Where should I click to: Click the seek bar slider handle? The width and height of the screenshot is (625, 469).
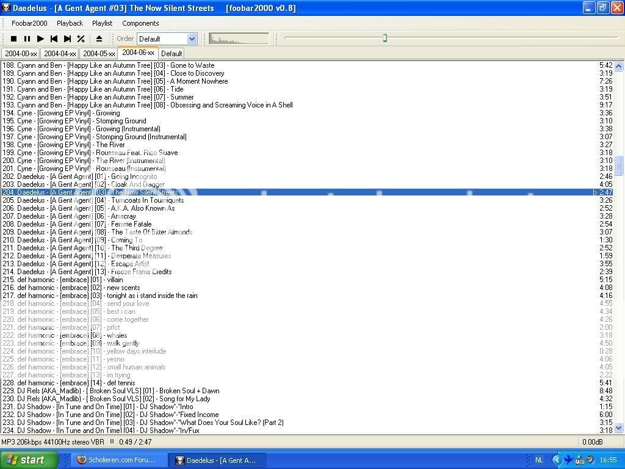tap(385, 38)
